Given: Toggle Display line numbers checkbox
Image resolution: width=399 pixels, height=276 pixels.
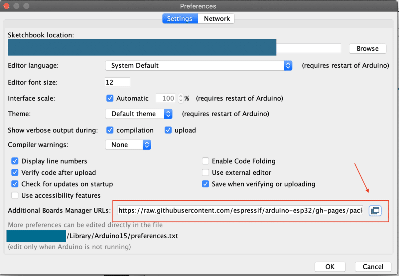Looking at the screenshot, I should (x=15, y=161).
